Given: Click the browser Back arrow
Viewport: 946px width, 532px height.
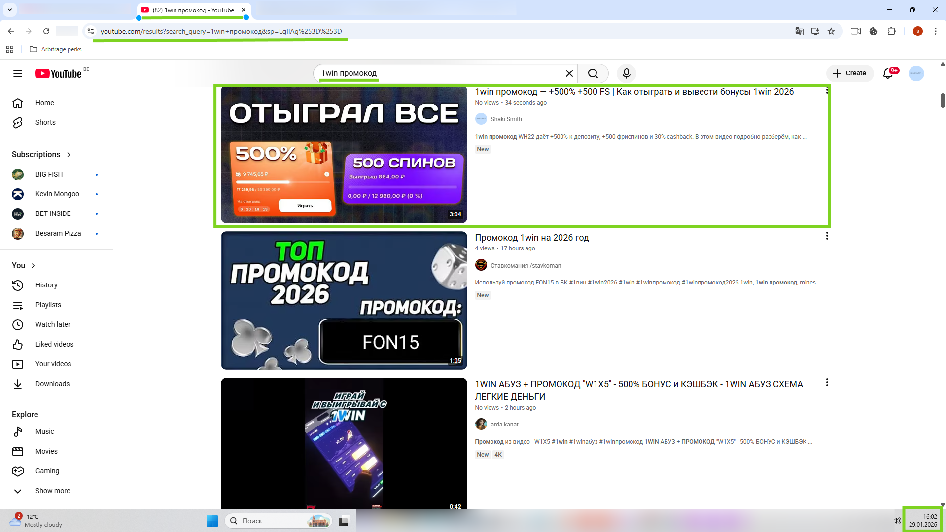Looking at the screenshot, I should coord(11,31).
